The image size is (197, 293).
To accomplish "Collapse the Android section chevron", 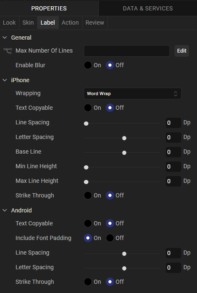I will point(5,210).
